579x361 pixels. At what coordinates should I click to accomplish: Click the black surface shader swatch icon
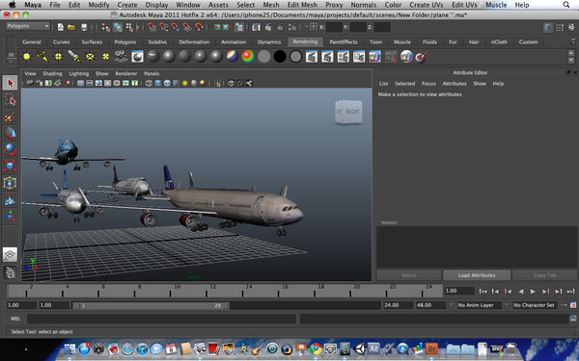point(280,57)
